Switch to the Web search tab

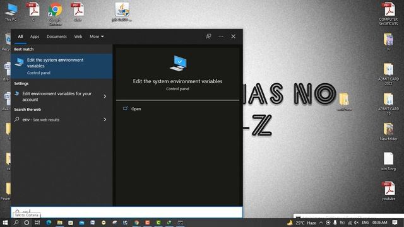coord(78,37)
